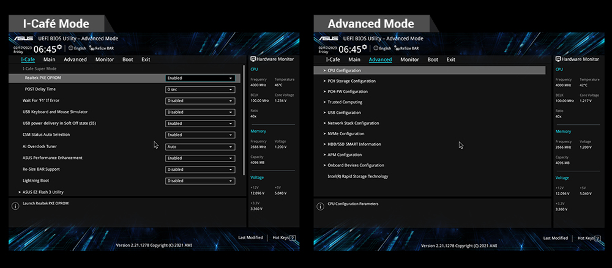Click CPU Configuration Parameters help text
The height and width of the screenshot is (268, 612).
[x=353, y=204]
